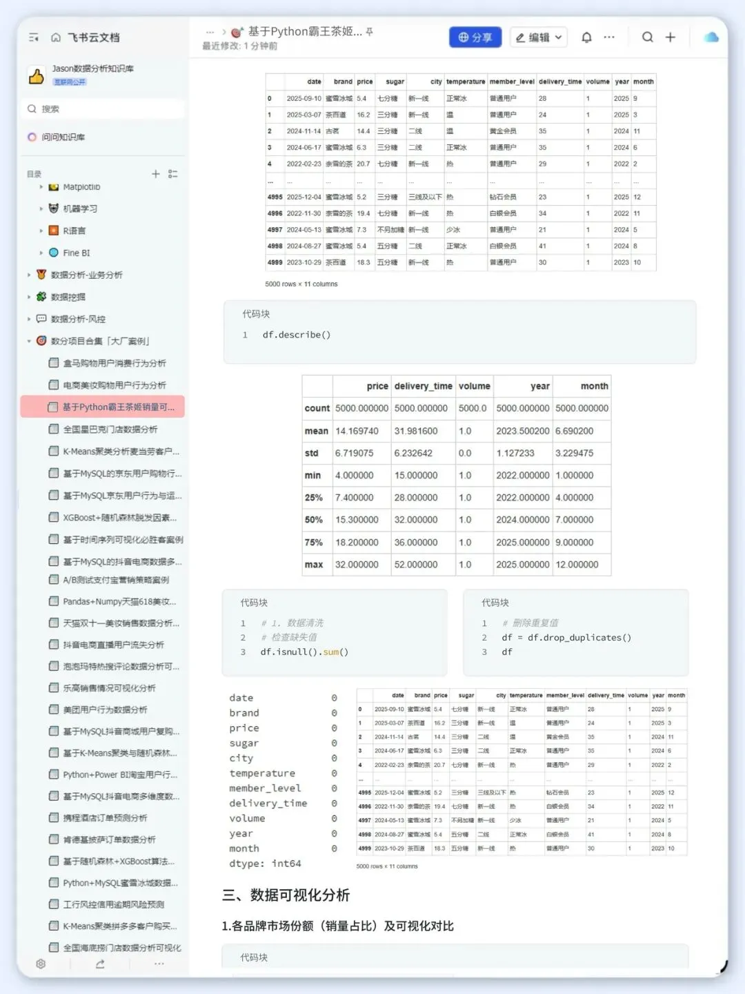Click the 1.各品牌市场份额 subheading

coord(337,926)
